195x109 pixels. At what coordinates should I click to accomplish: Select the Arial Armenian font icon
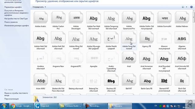[147, 58]
